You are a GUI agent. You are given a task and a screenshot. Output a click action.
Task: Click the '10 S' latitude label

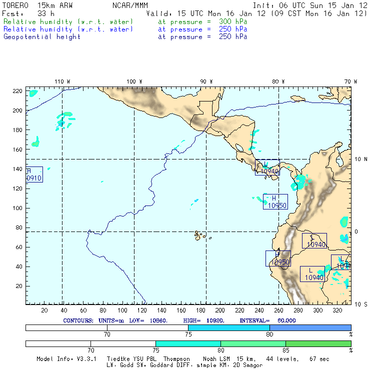coord(361,304)
